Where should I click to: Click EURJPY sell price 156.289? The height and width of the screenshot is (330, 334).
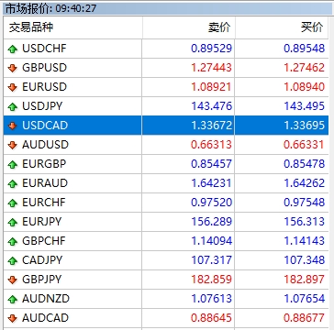212,222
